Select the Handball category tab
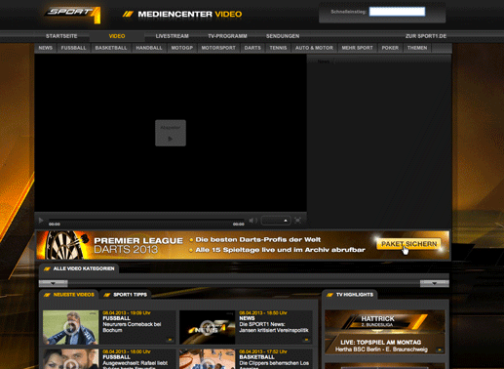Screen dimensions: 504x369 coord(149,48)
